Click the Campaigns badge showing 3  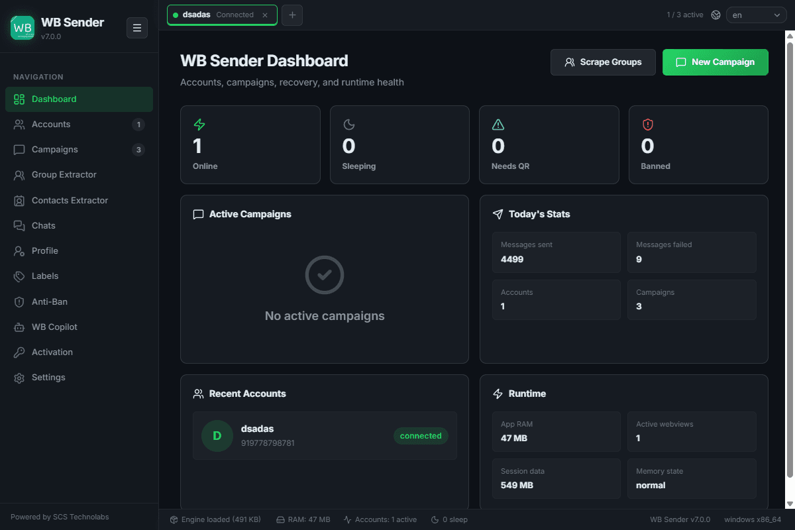[138, 150]
